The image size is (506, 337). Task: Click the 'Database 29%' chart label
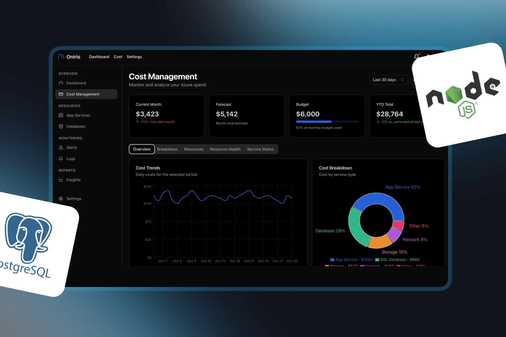click(330, 231)
